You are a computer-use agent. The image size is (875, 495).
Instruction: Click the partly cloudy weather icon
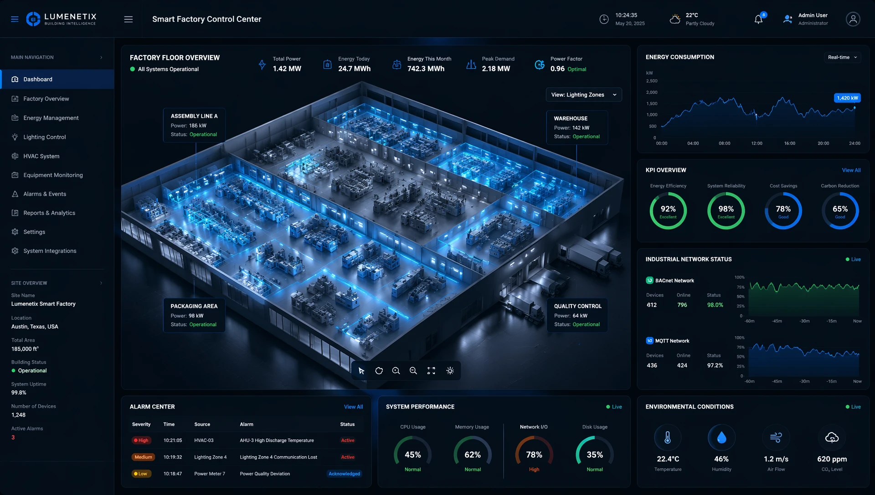tap(675, 19)
